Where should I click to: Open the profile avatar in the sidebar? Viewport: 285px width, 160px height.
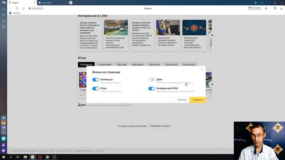[x=4, y=3]
